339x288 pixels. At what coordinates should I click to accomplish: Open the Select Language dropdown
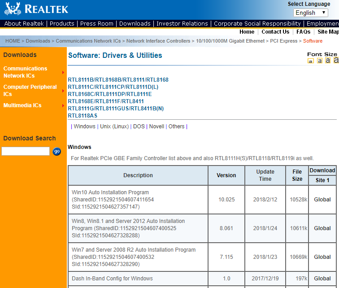pos(310,13)
